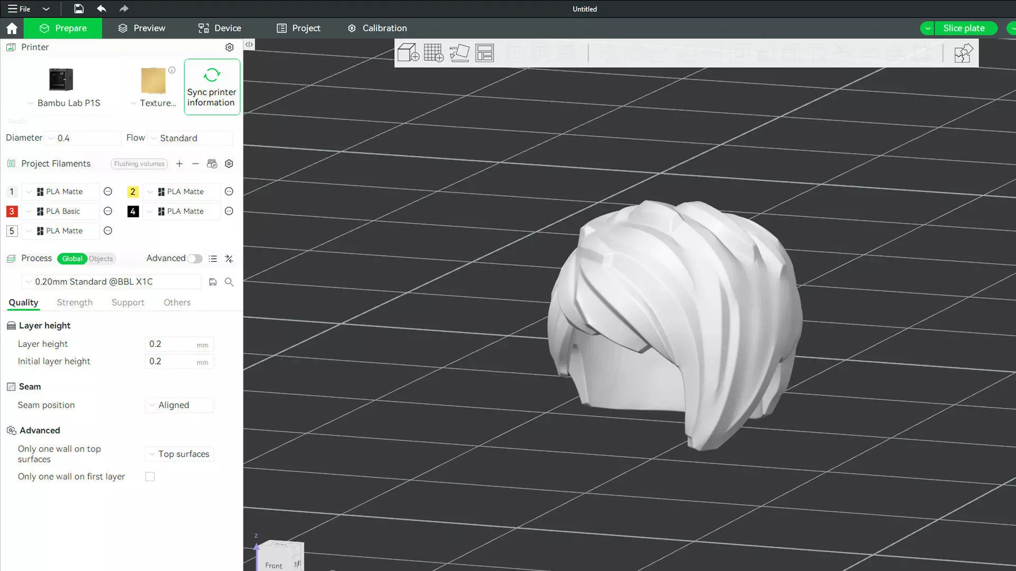Viewport: 1016px width, 571px height.
Task: Switch to the Calibration tab
Action: click(377, 28)
